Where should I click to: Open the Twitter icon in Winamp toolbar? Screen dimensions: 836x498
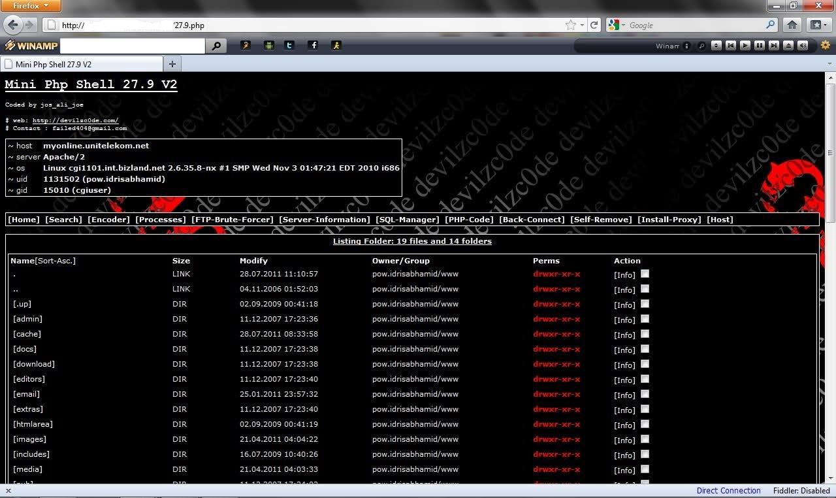click(x=289, y=45)
